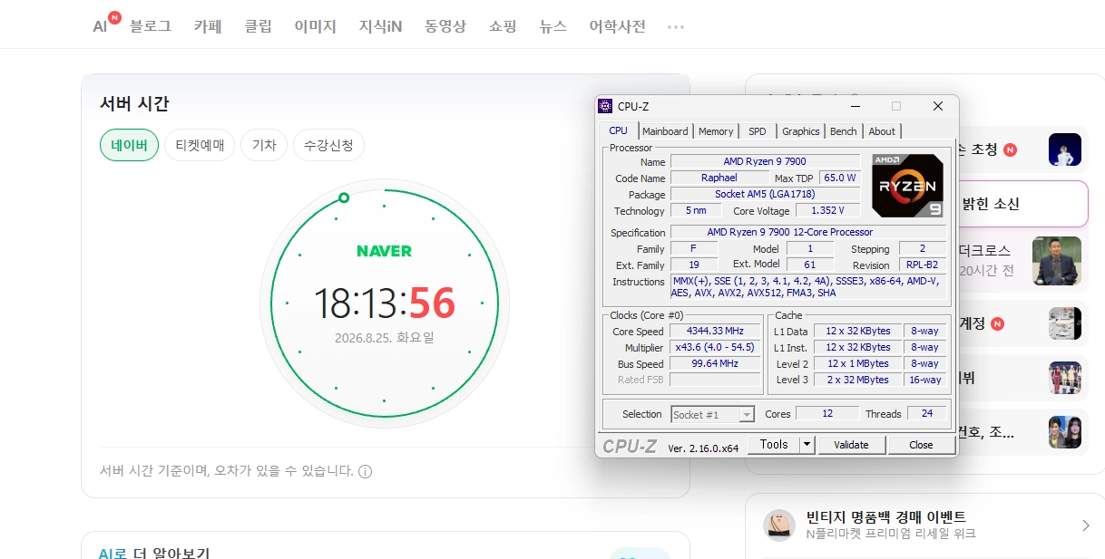Click the red N badge next to 계정
The width and height of the screenshot is (1105, 559).
click(997, 323)
